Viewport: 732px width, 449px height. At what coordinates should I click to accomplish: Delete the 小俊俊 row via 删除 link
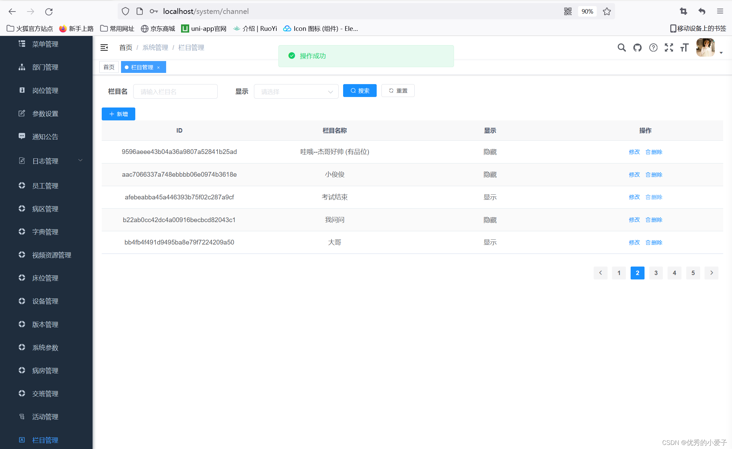654,175
